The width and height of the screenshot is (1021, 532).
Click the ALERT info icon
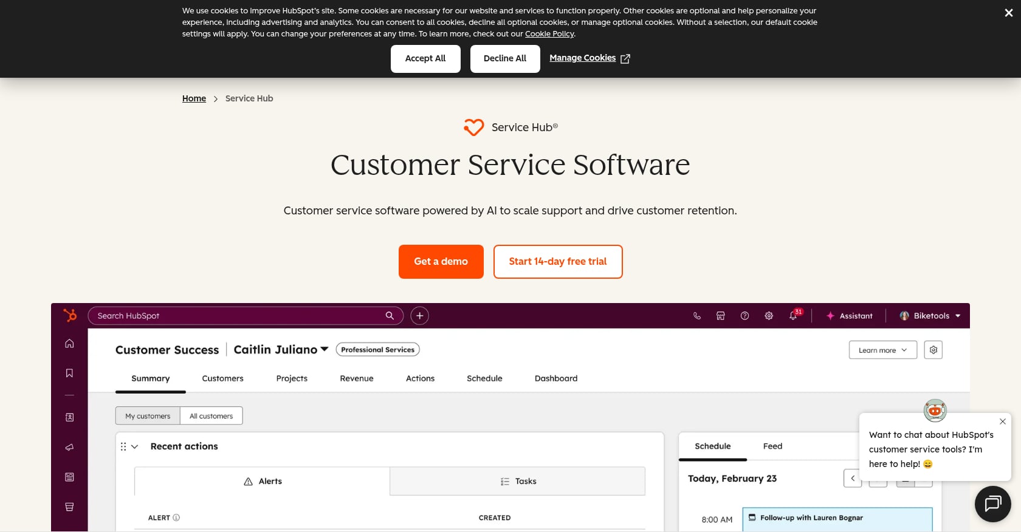(x=176, y=518)
